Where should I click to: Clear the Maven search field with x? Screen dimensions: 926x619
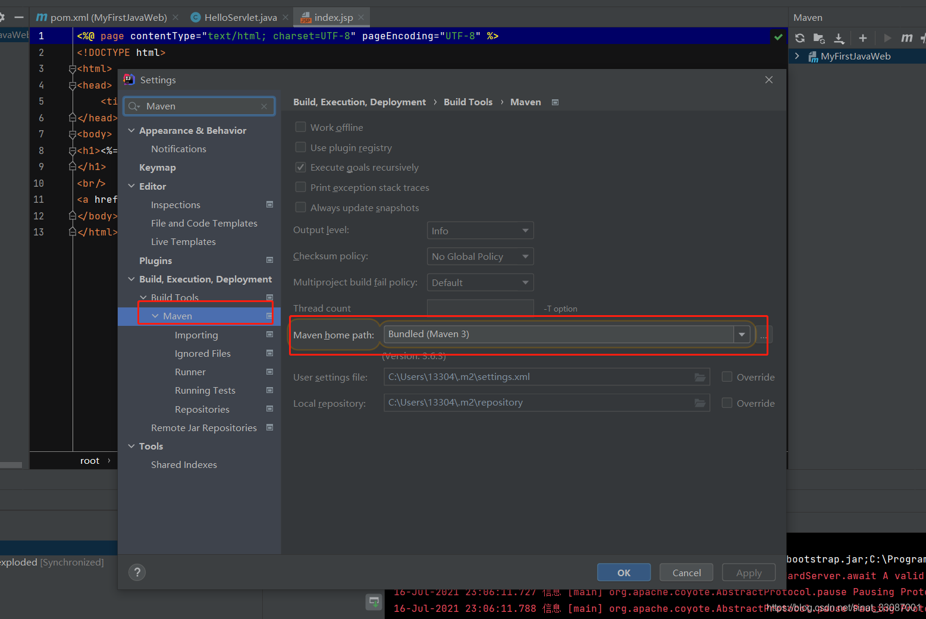(x=264, y=106)
